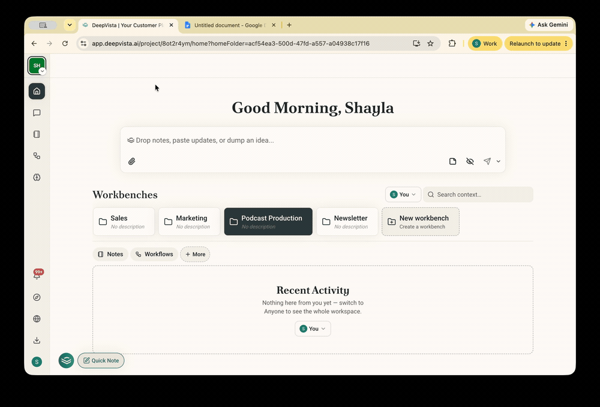
Task: Close the Untitled document tab
Action: (274, 25)
